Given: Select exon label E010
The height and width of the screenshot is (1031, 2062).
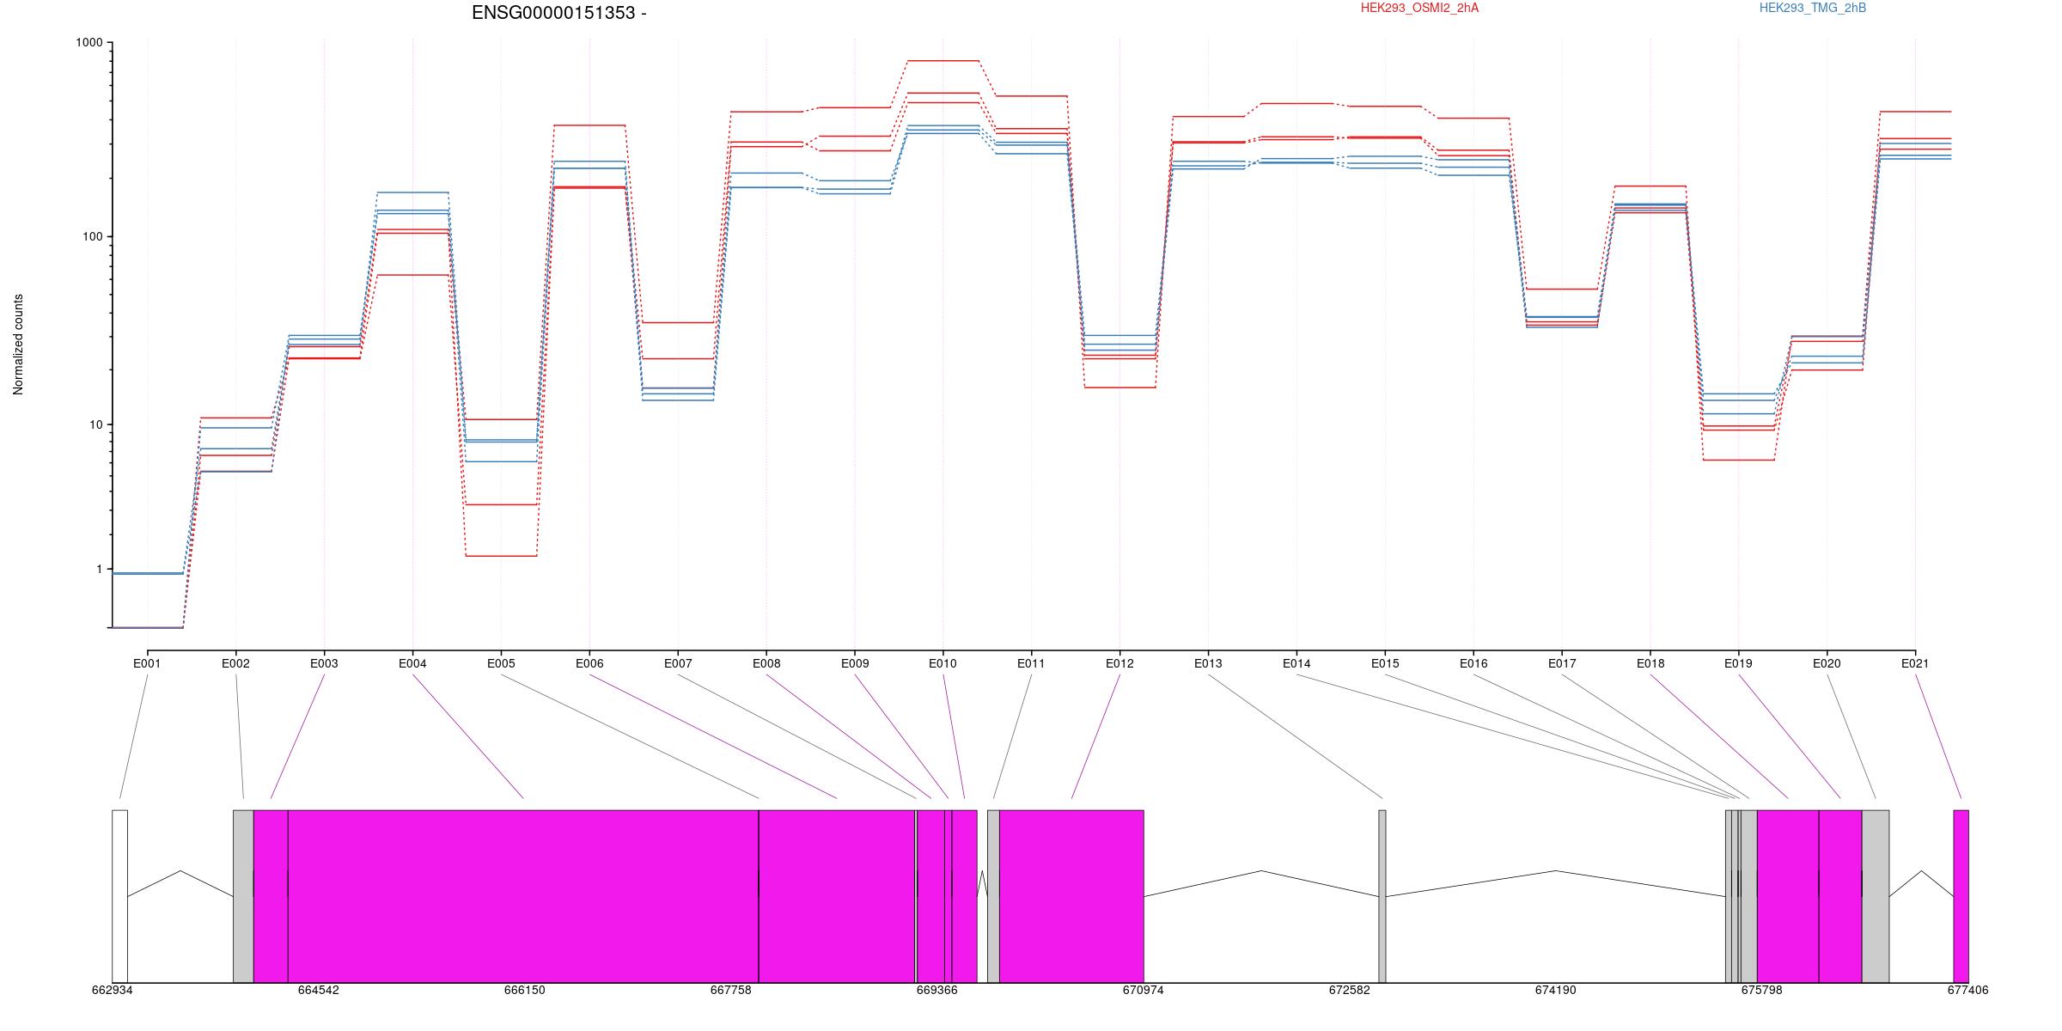Looking at the screenshot, I should tap(943, 663).
